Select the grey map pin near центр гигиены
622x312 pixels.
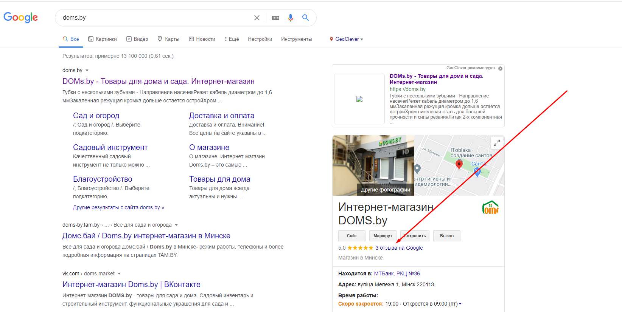417,169
